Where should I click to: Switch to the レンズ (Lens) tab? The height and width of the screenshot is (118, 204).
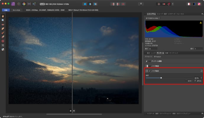[153, 53]
